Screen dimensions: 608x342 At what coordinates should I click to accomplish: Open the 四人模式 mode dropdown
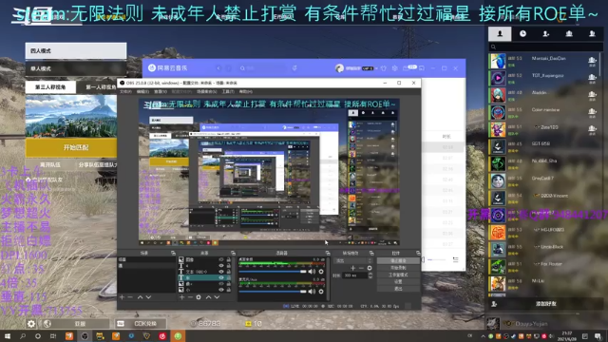[x=76, y=50]
